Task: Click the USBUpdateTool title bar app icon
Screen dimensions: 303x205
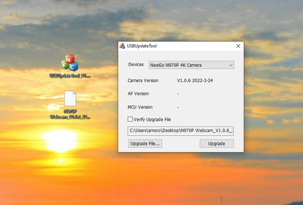Action: tap(122, 46)
